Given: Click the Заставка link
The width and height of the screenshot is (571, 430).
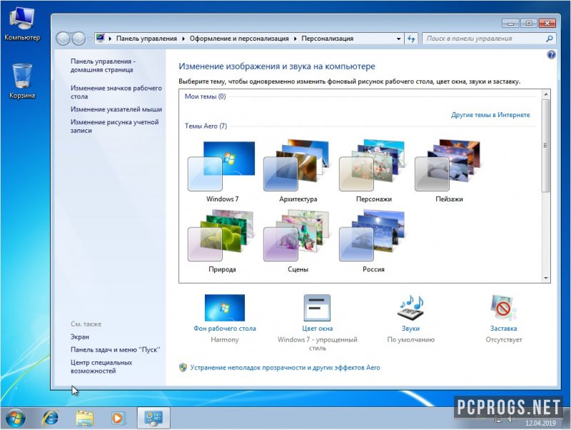Looking at the screenshot, I should click(x=503, y=329).
